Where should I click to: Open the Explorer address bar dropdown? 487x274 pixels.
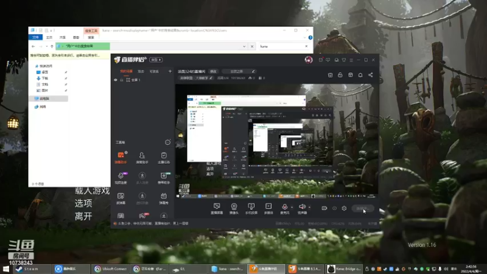pyautogui.click(x=244, y=46)
